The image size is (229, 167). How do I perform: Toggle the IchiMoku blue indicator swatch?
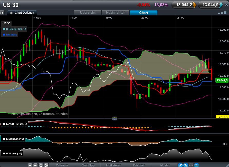coord(4,35)
